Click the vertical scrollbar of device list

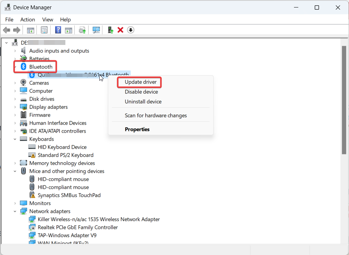tap(344, 100)
